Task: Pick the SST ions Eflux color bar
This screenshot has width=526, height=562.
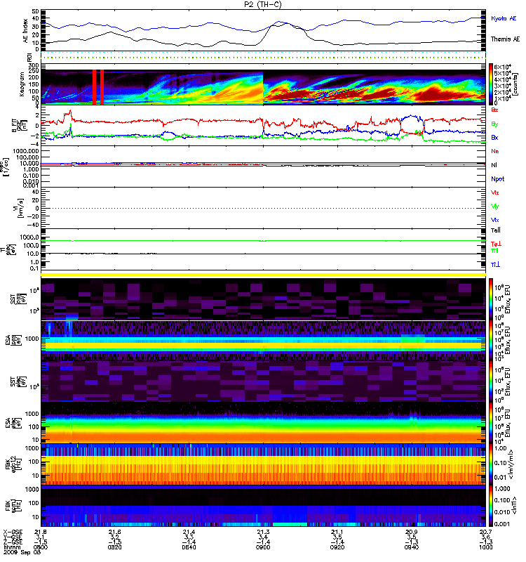Action: pyautogui.click(x=491, y=299)
